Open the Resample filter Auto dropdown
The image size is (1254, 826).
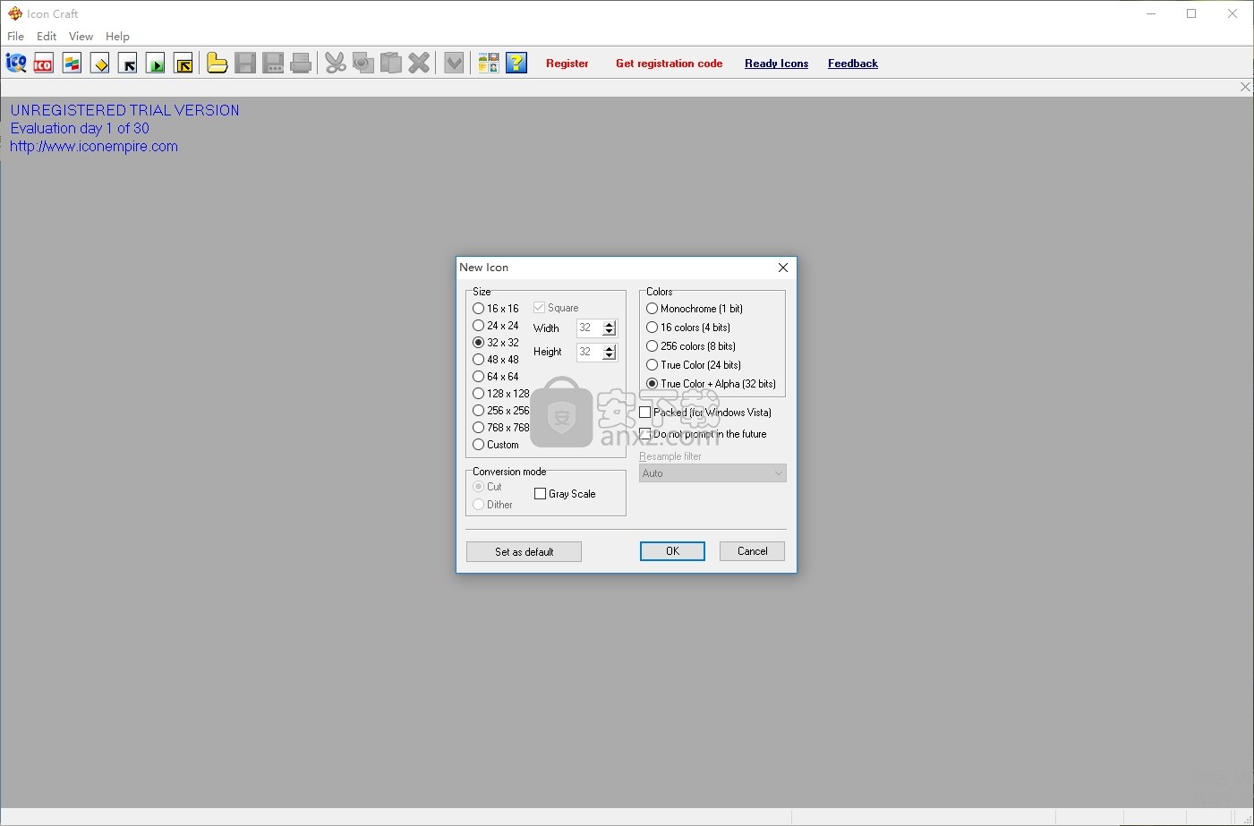[712, 473]
